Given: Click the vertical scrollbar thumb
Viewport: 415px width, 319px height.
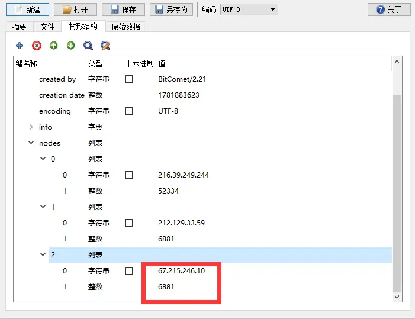Looking at the screenshot, I should tap(397, 193).
